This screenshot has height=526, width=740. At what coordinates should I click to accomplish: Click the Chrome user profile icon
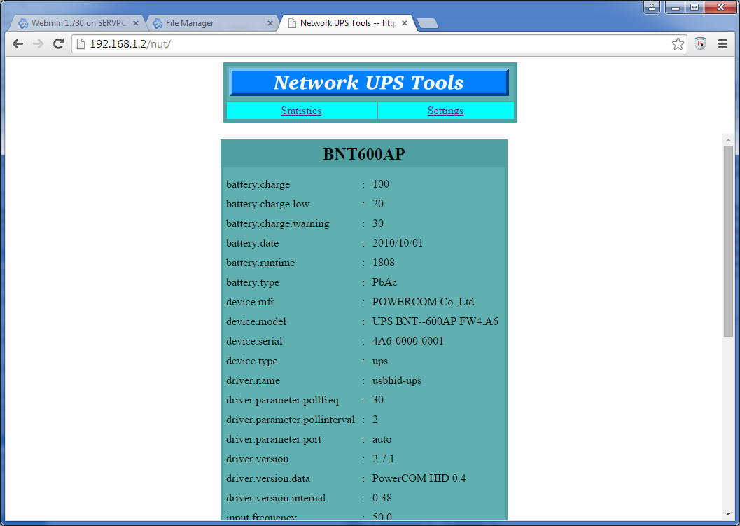[651, 6]
